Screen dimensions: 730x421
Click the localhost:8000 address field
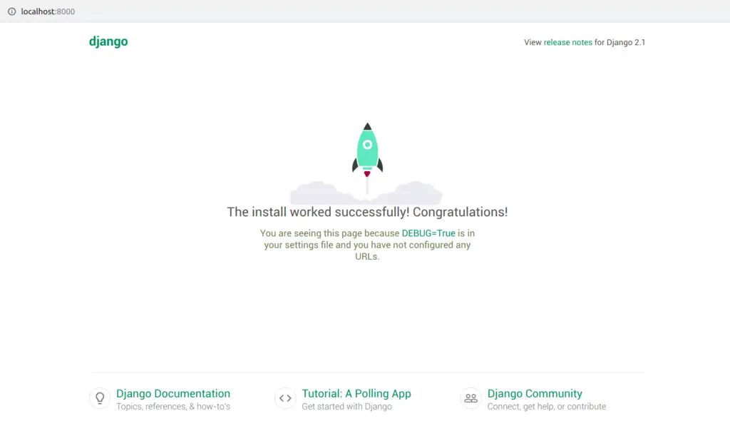pos(48,11)
